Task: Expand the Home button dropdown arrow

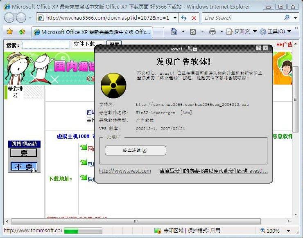Action: (183, 31)
